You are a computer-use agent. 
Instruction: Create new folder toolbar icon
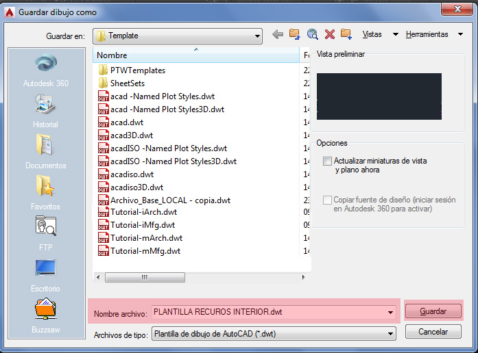click(346, 34)
